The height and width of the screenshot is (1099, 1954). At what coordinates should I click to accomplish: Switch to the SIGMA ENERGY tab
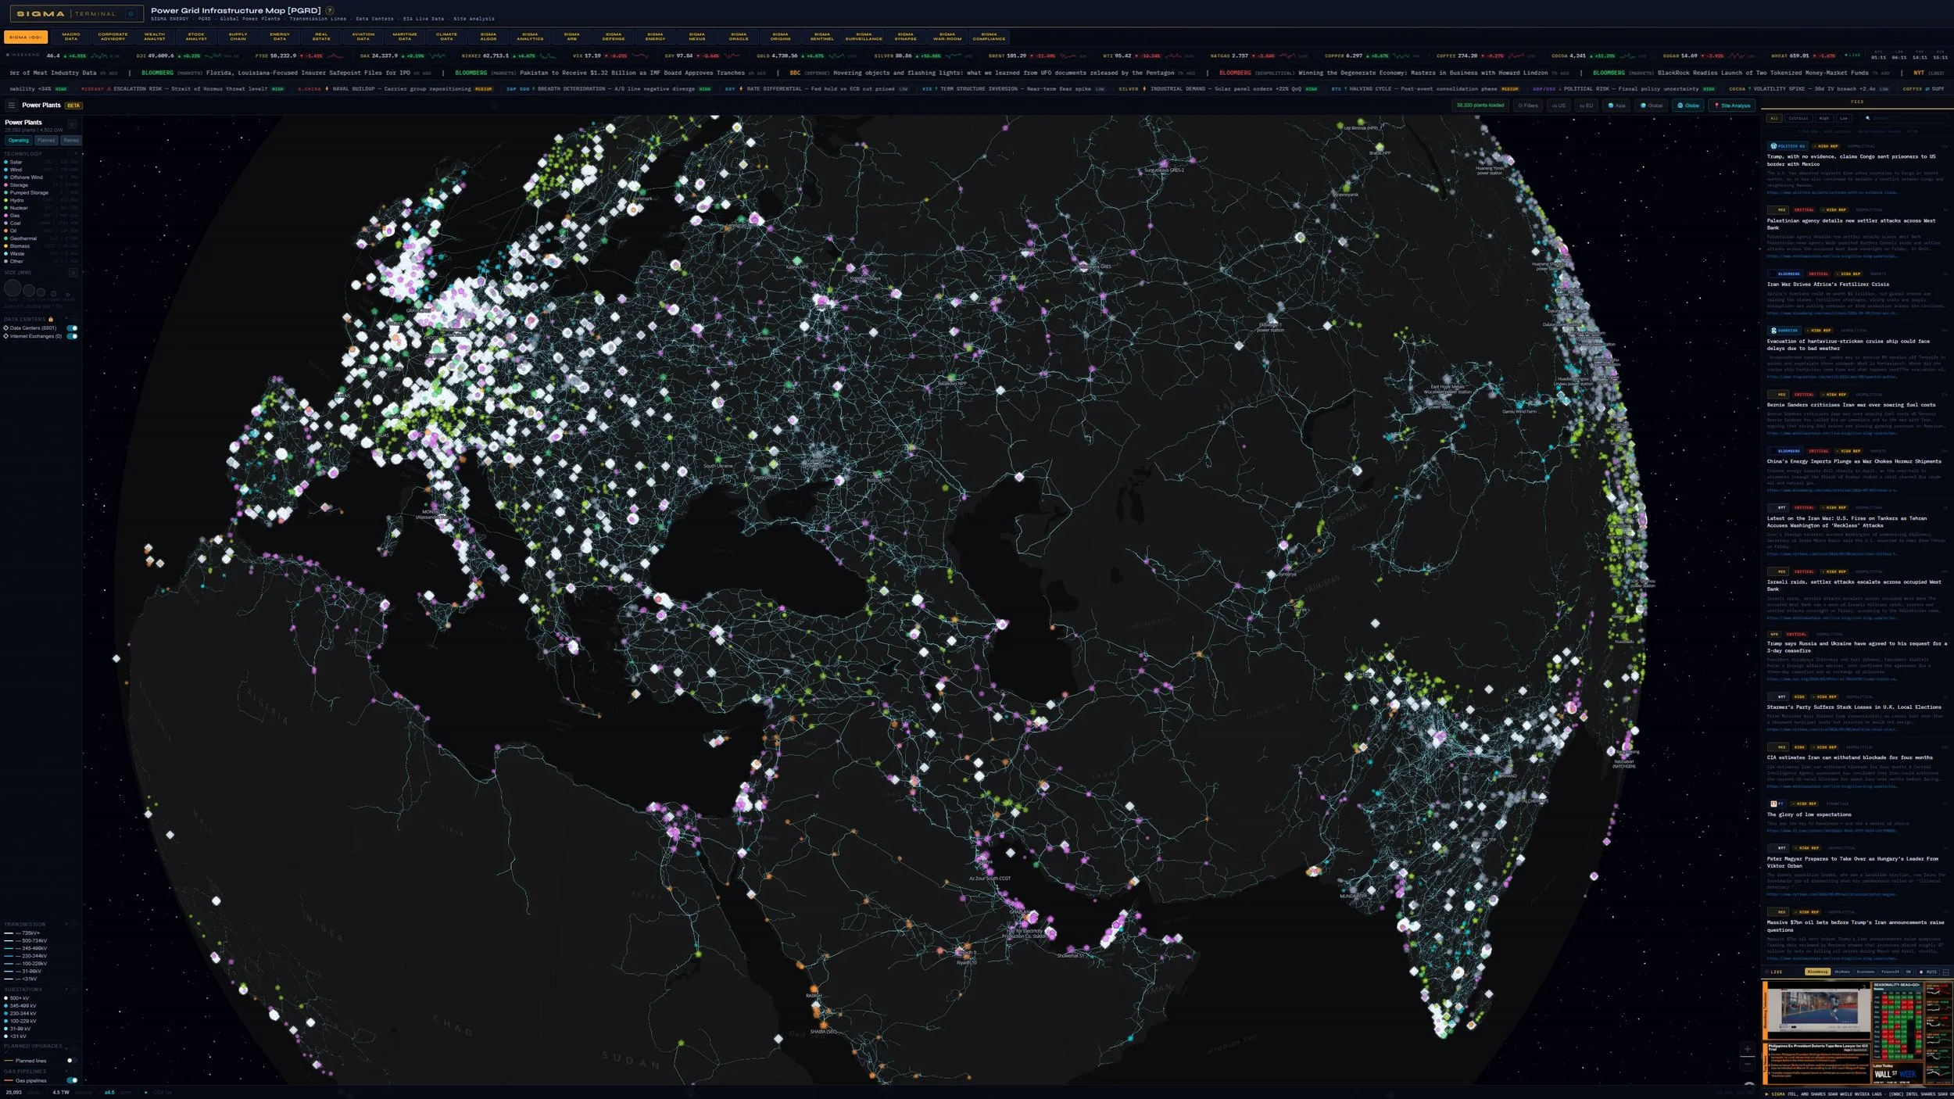click(655, 37)
